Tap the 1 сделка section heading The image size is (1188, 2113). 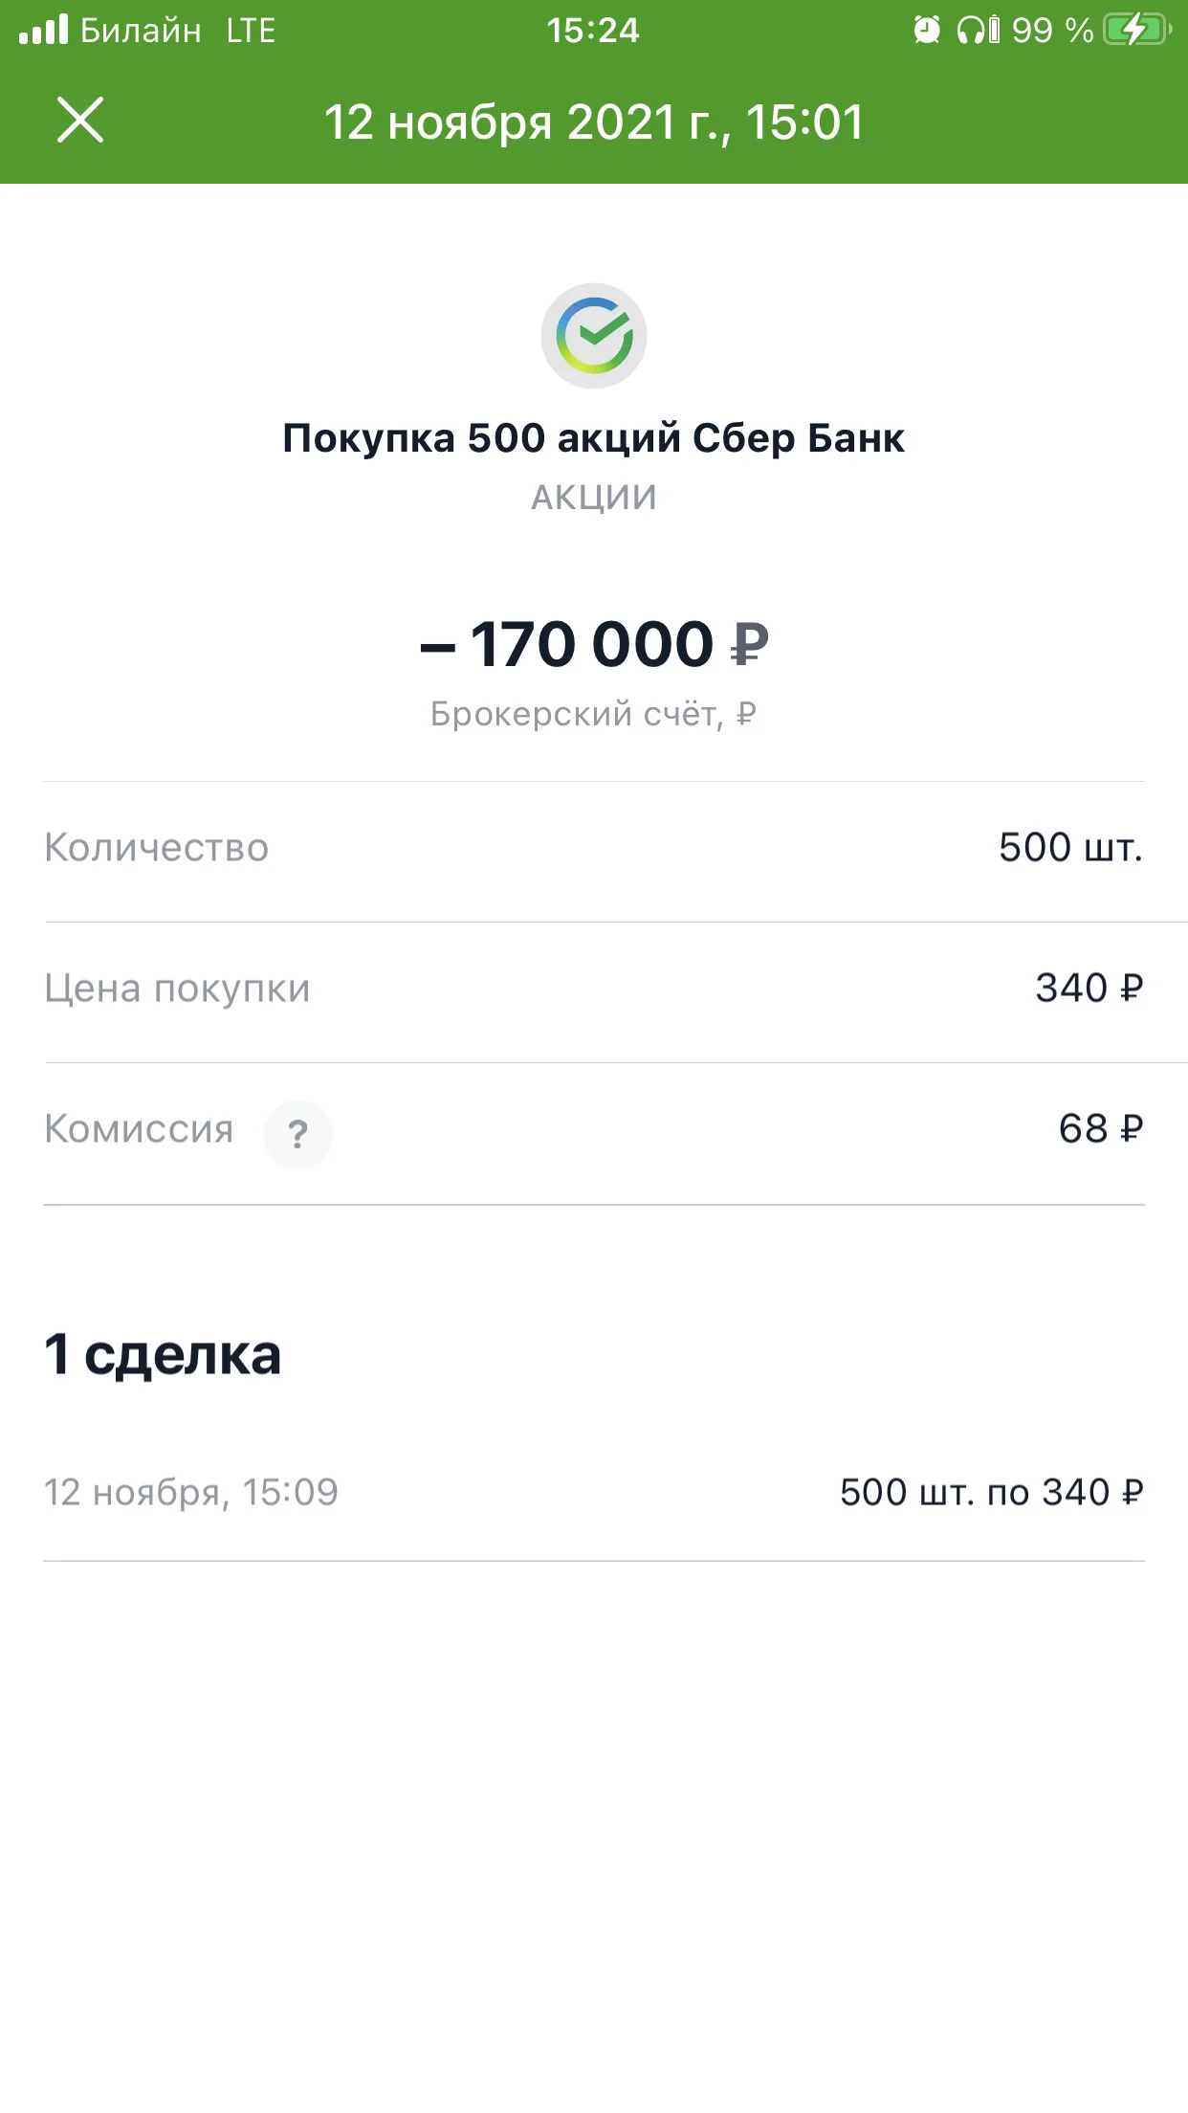(164, 1355)
